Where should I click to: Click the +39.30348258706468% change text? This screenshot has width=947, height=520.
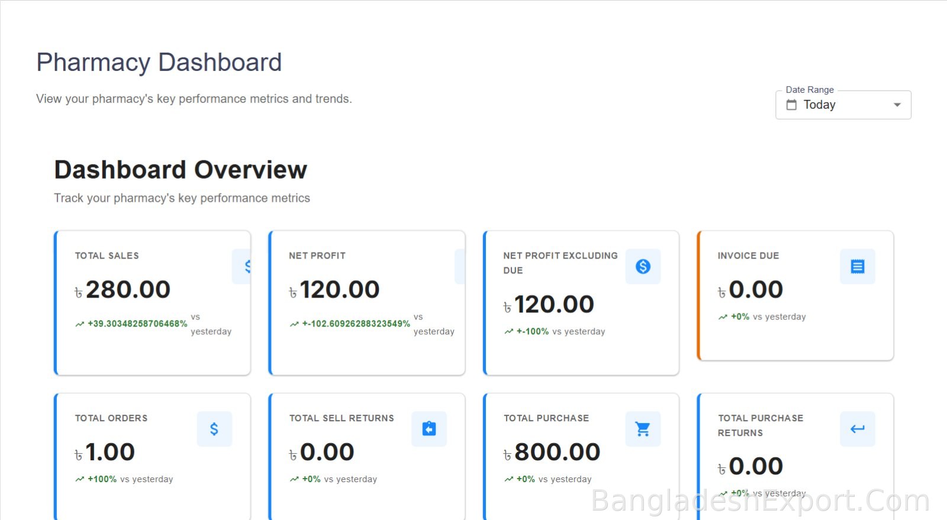tap(137, 324)
